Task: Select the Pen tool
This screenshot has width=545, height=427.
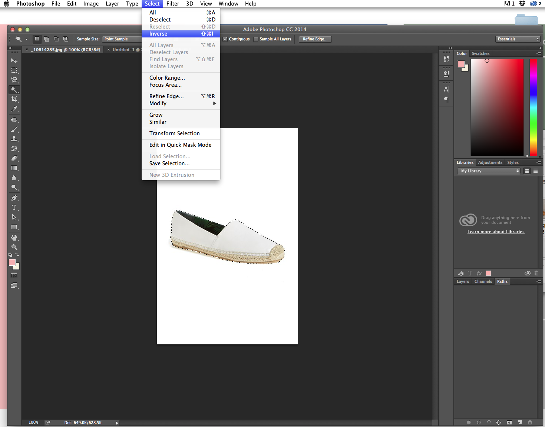Action: [x=14, y=198]
